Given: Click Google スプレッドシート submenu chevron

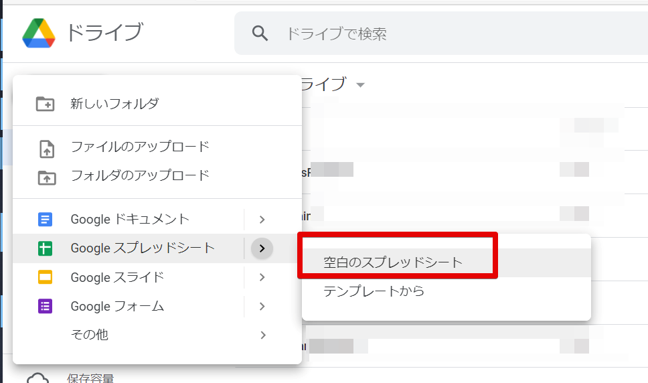Looking at the screenshot, I should [x=262, y=248].
